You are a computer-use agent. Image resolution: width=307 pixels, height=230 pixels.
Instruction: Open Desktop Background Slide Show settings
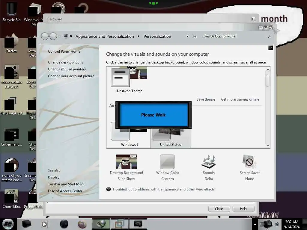click(x=127, y=167)
